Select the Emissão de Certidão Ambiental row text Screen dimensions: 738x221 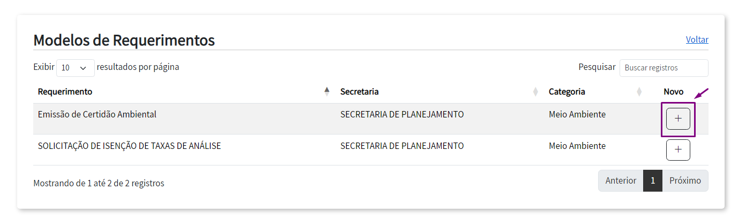[97, 114]
